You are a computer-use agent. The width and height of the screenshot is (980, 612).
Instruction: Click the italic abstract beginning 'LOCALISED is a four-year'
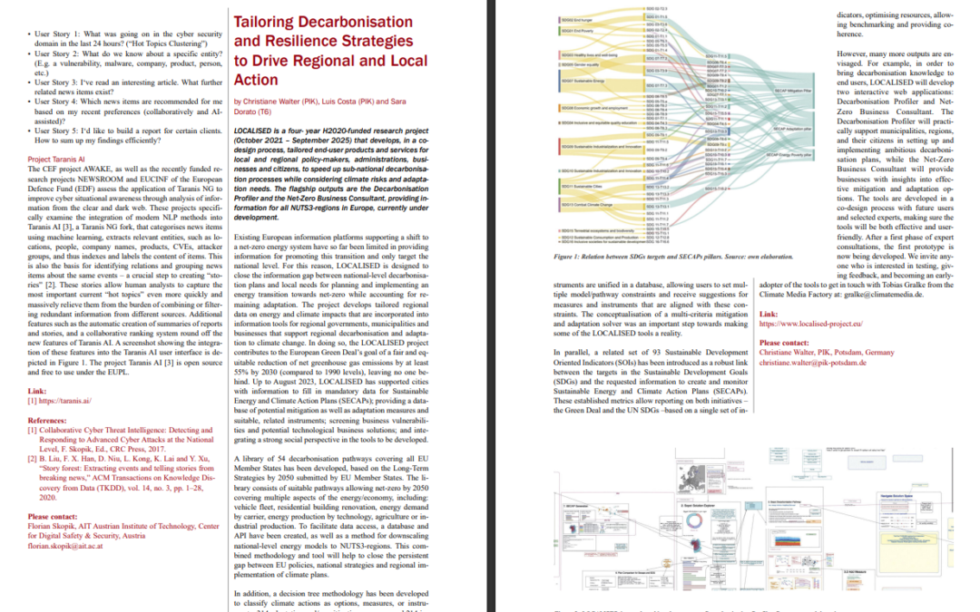click(x=331, y=174)
